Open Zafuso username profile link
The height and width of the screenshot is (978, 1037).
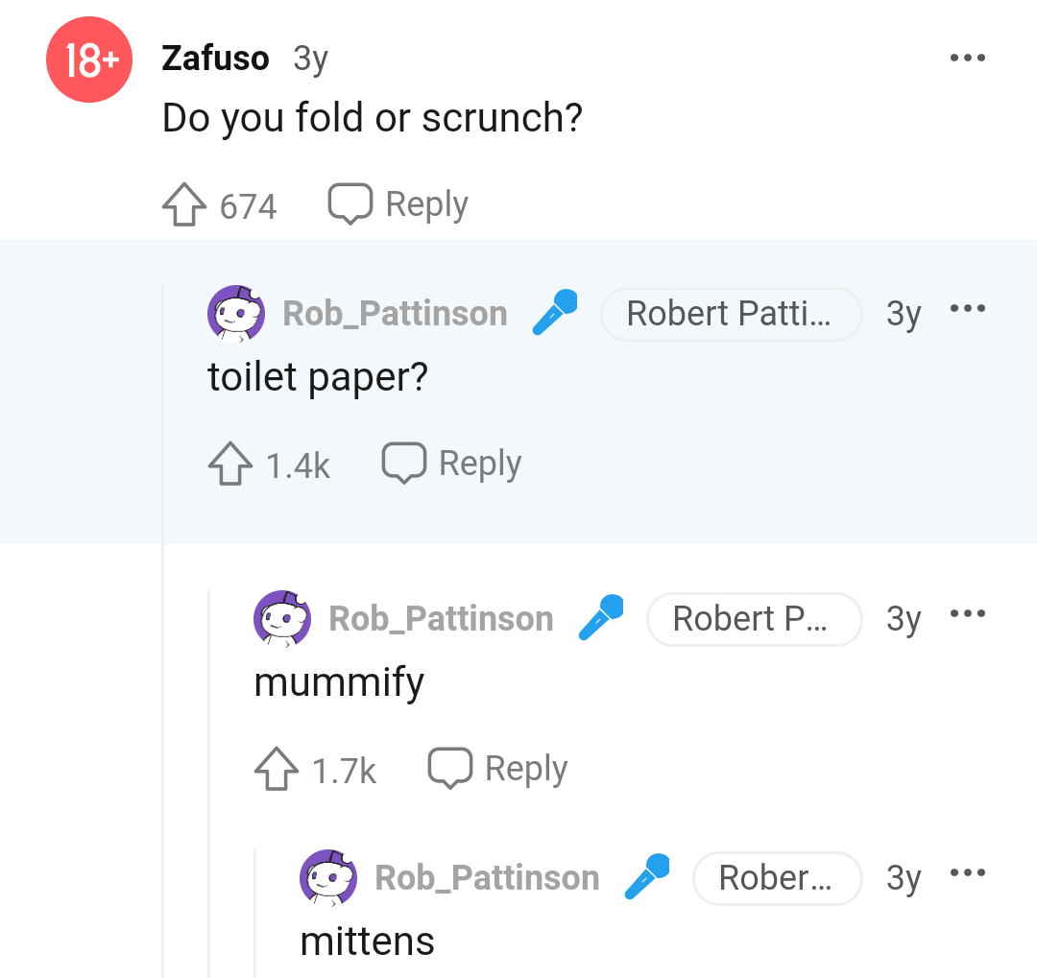(216, 59)
